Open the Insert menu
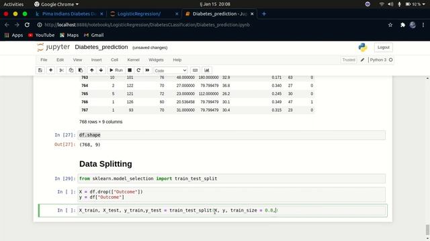 (x=96, y=60)
